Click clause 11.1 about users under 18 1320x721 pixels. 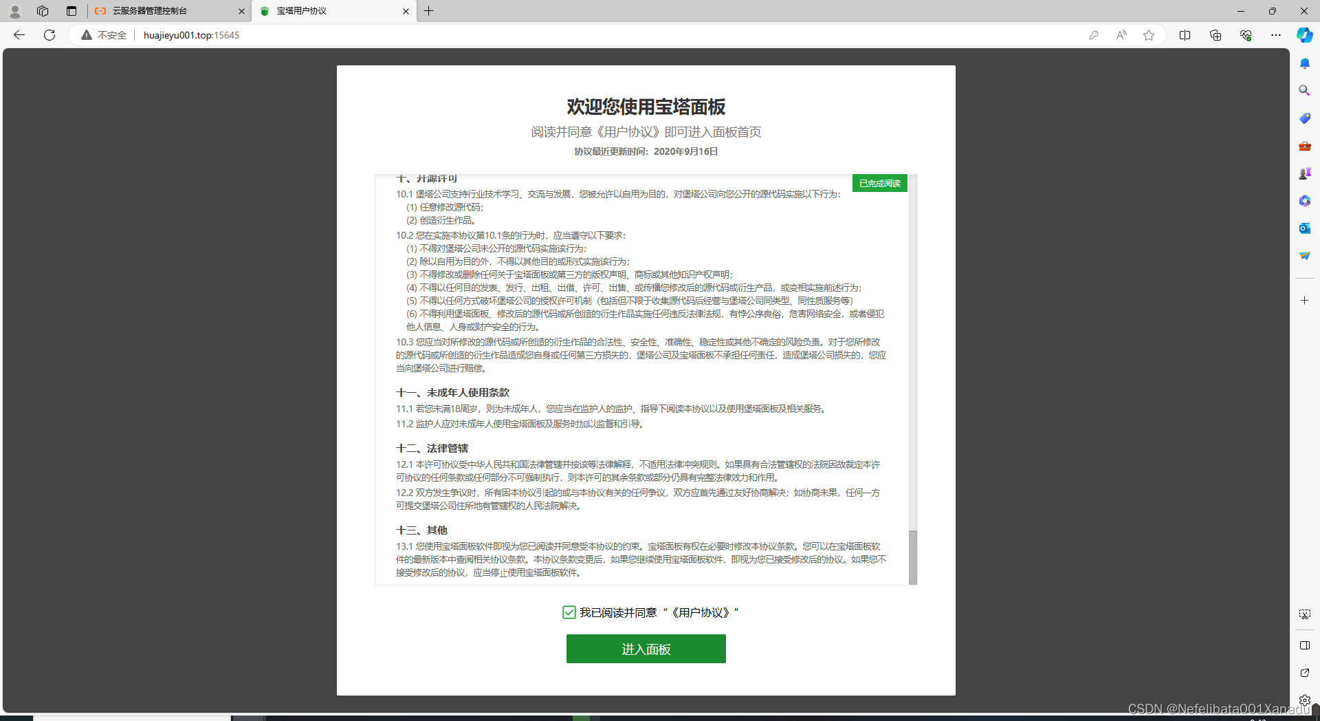(x=612, y=409)
